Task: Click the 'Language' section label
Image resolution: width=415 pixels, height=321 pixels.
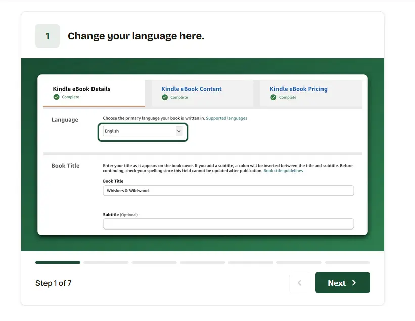Action: point(65,120)
